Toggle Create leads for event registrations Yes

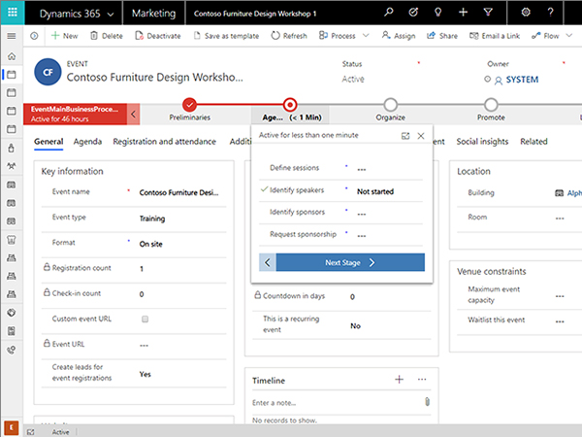[x=182, y=374]
